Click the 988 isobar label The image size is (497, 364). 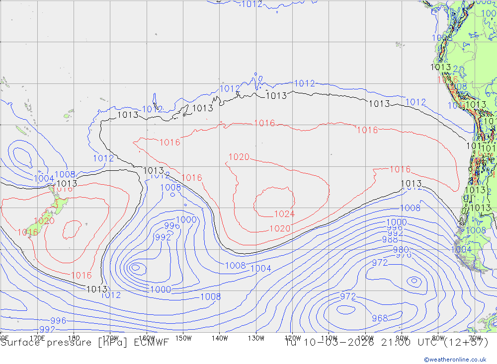pyautogui.click(x=390, y=239)
